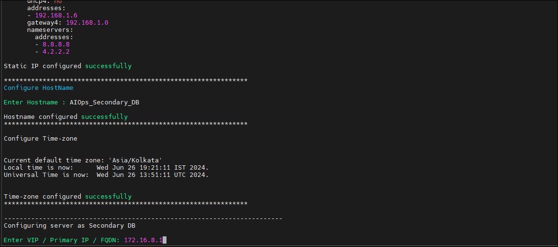The image size is (558, 247).
Task: Click the local time 19:21:11 IST line
Action: [x=106, y=167]
